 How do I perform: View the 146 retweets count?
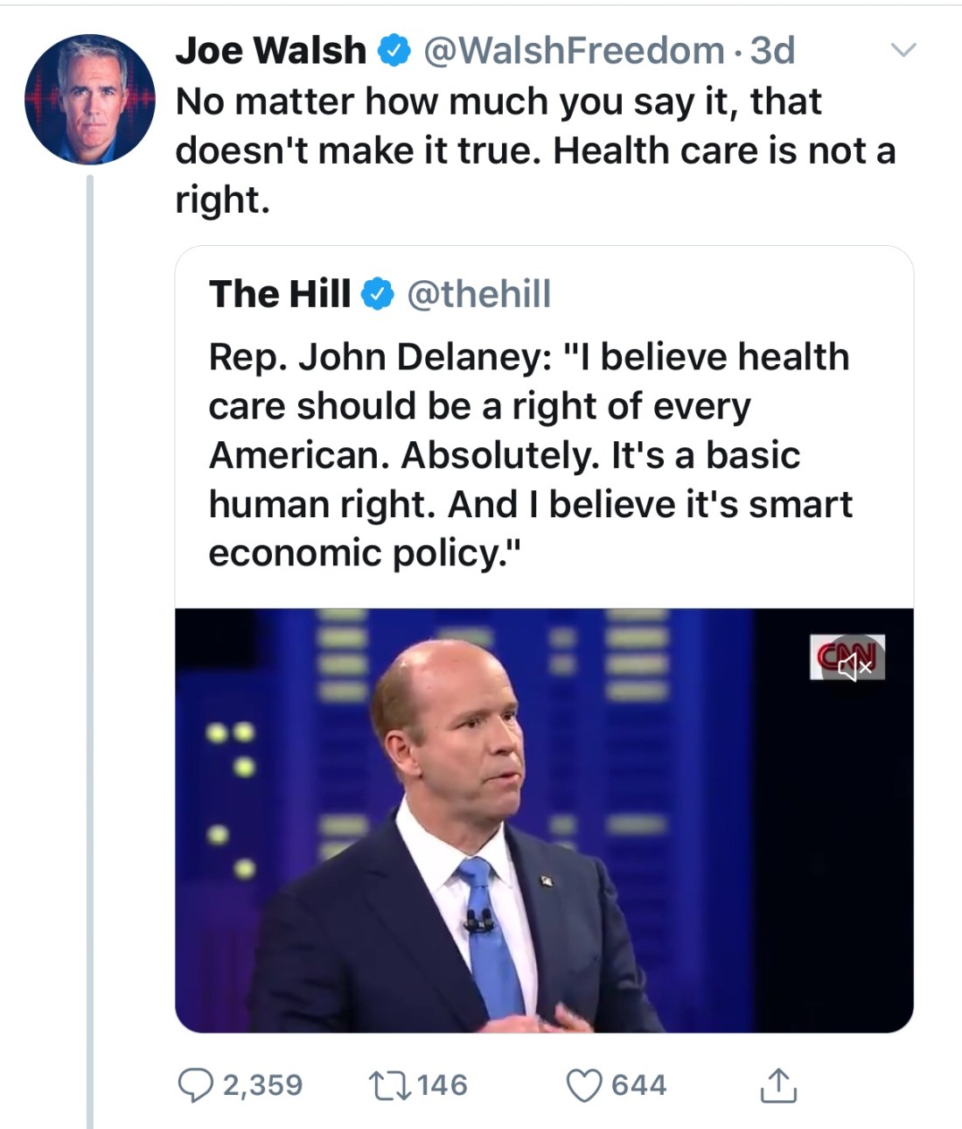coord(442,1085)
